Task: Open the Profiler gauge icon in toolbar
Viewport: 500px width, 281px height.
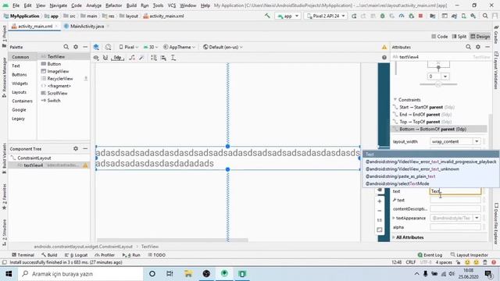Action: click(402, 16)
